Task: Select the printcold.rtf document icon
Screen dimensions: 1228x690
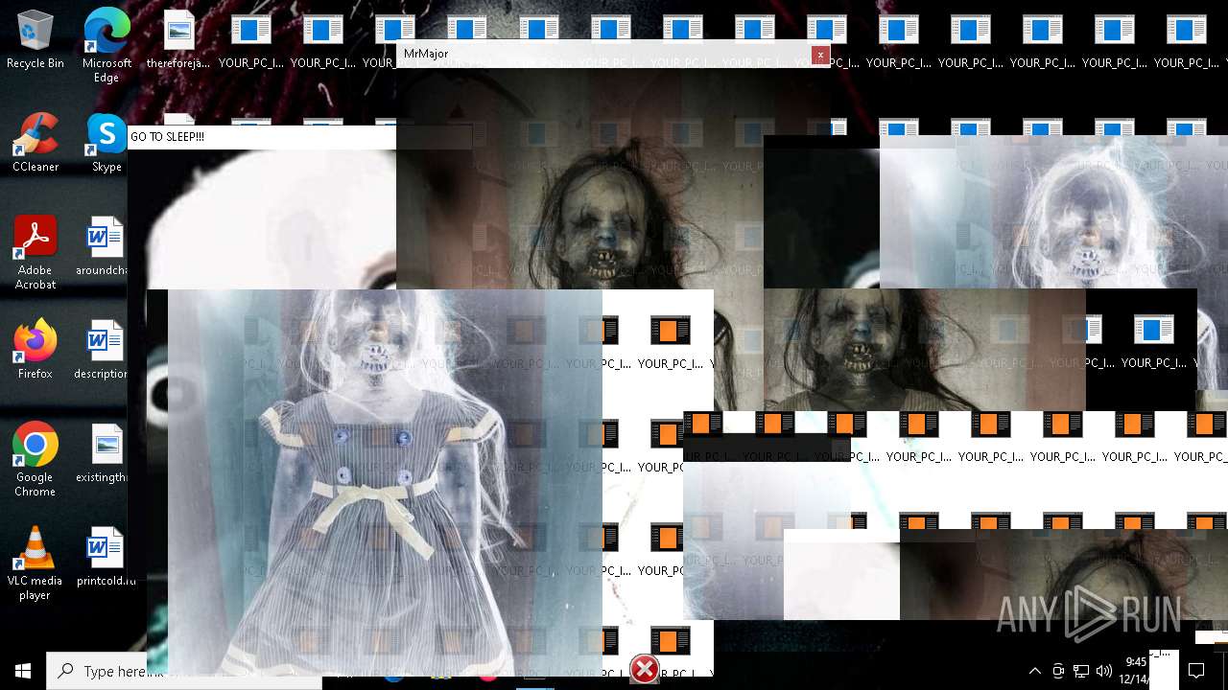Action: 106,557
